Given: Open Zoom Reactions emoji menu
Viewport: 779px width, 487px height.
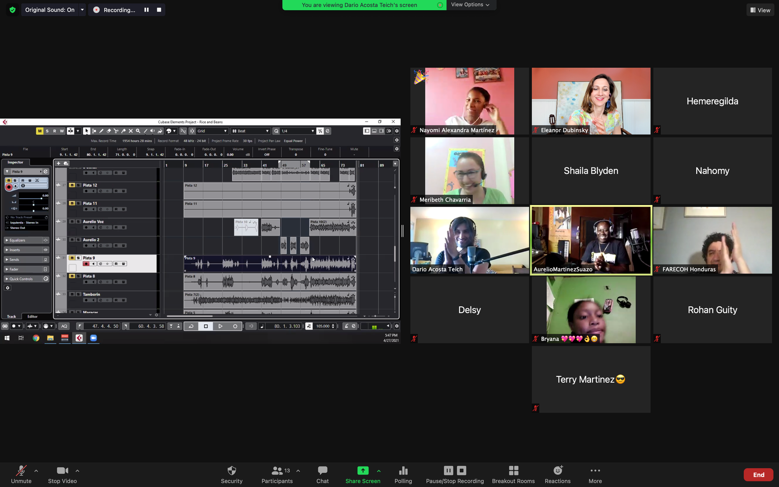Looking at the screenshot, I should [557, 474].
